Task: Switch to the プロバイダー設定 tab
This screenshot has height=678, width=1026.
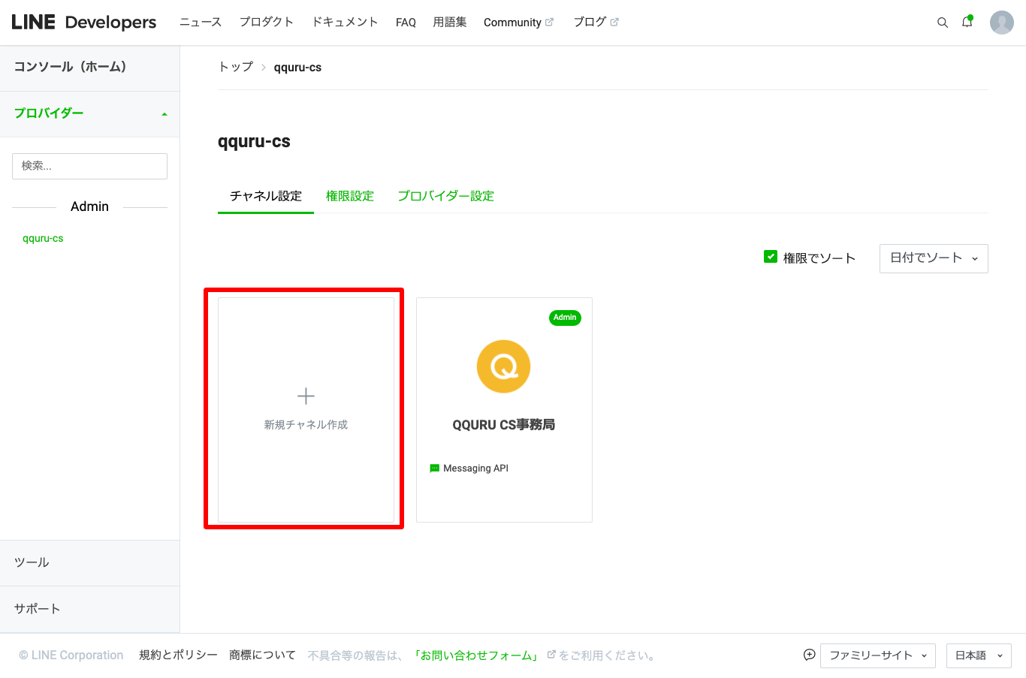Action: [445, 196]
